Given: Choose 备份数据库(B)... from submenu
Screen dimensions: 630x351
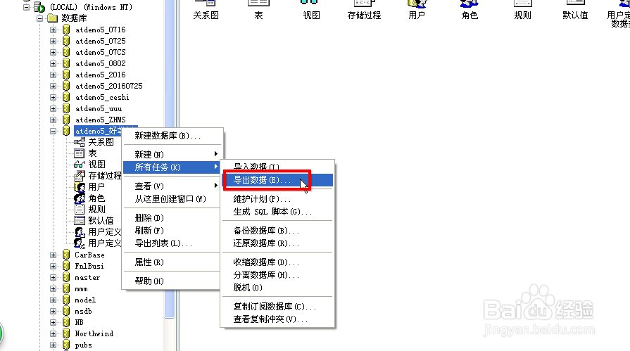Looking at the screenshot, I should 277,231.
